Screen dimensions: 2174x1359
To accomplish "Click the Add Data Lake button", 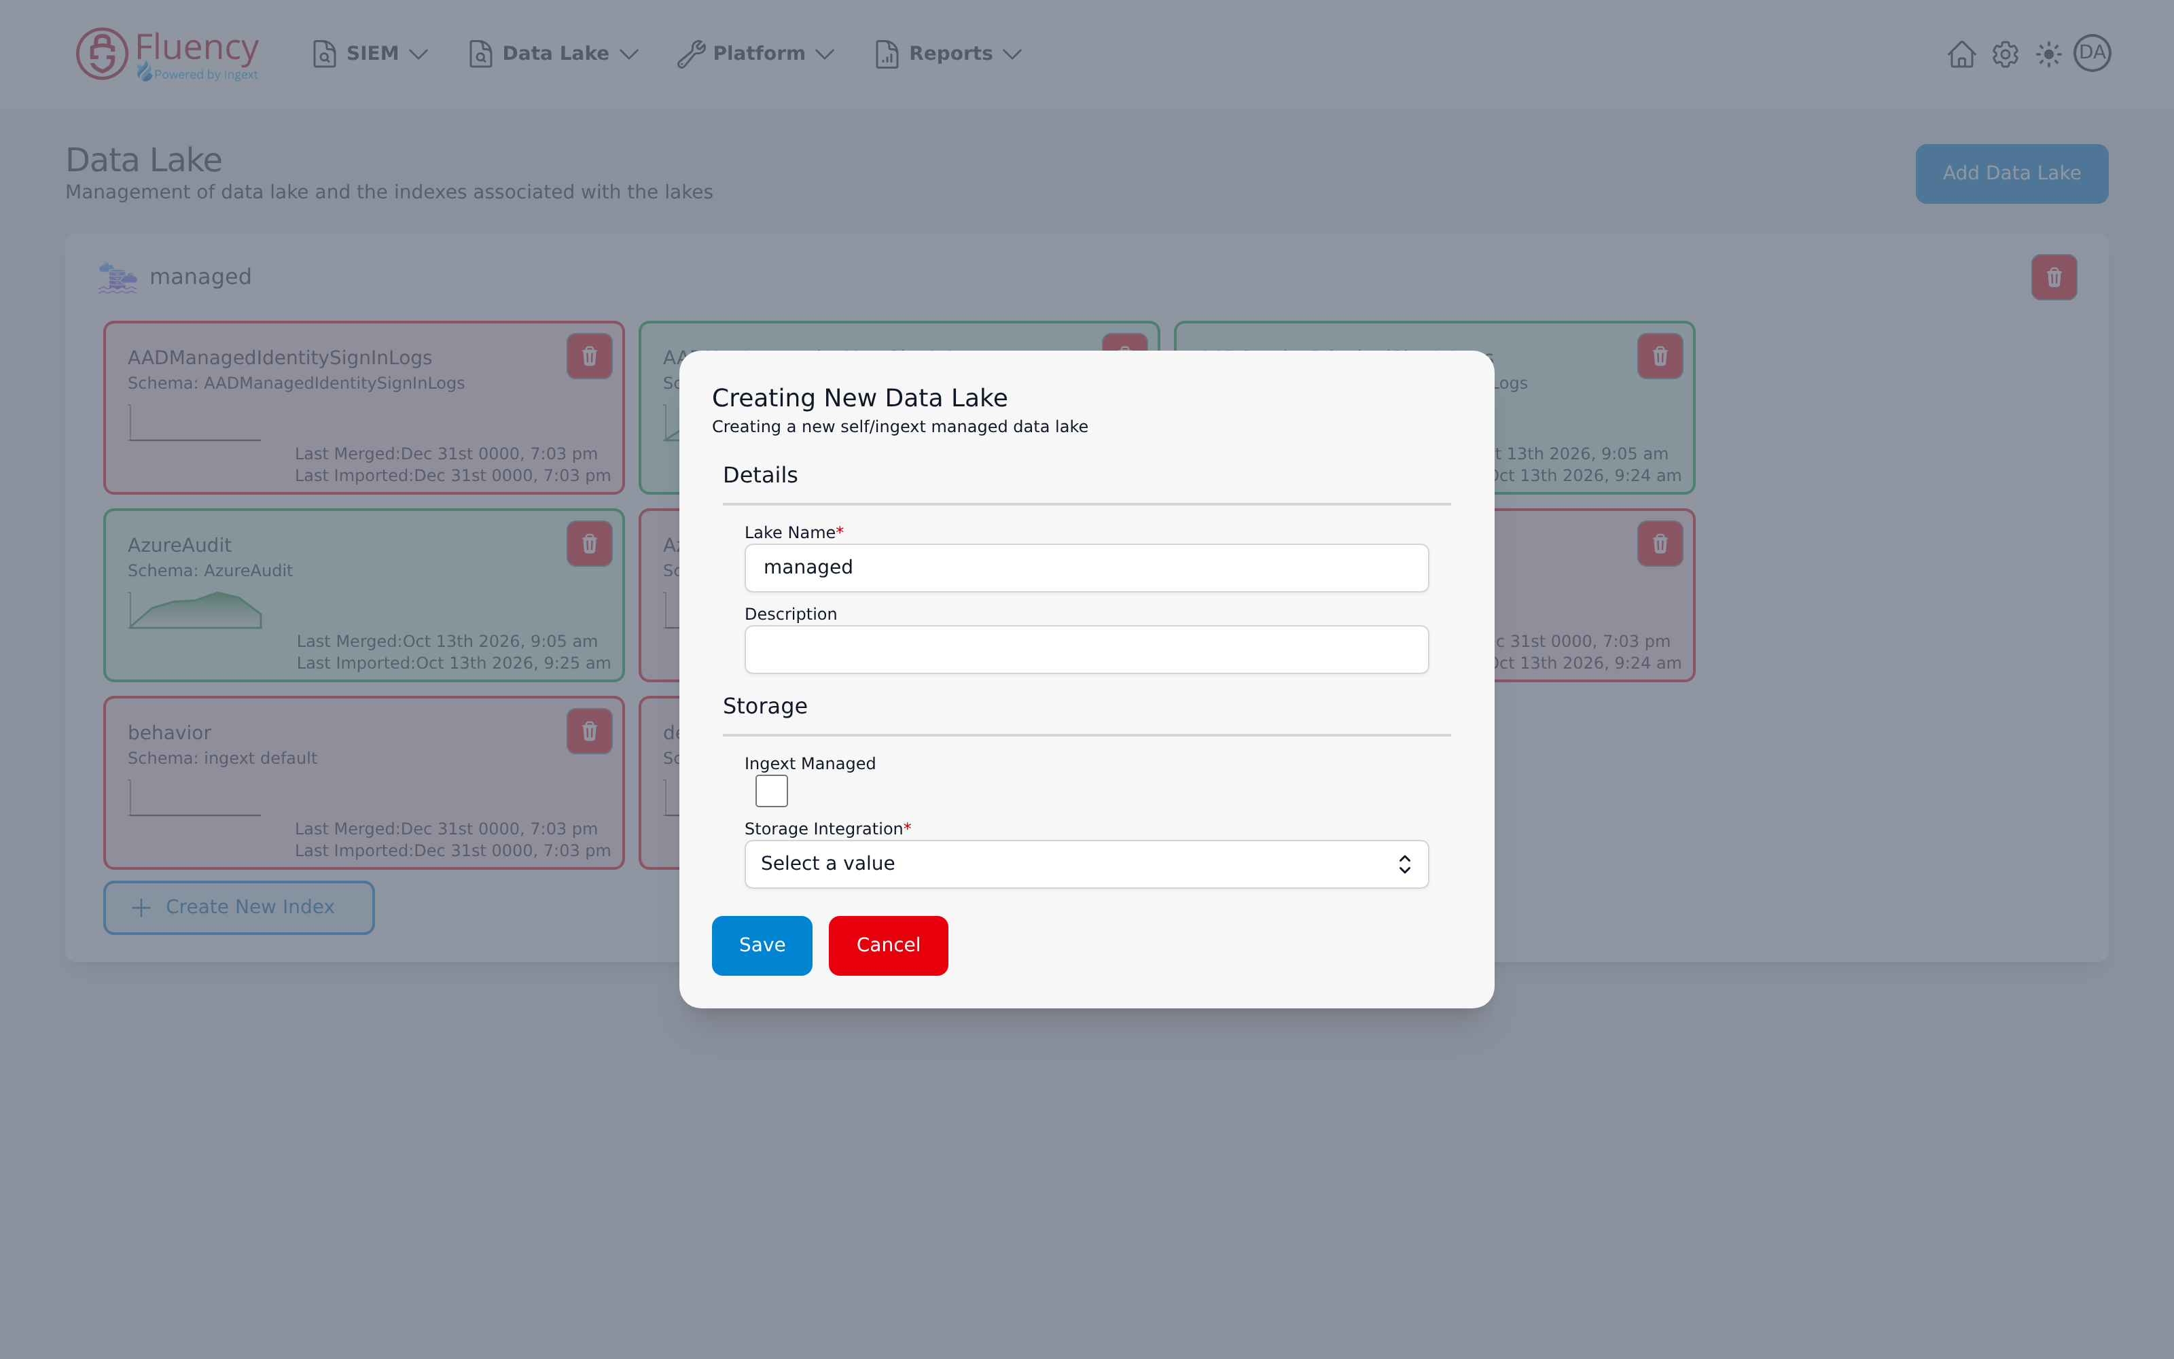I will click(x=2012, y=173).
